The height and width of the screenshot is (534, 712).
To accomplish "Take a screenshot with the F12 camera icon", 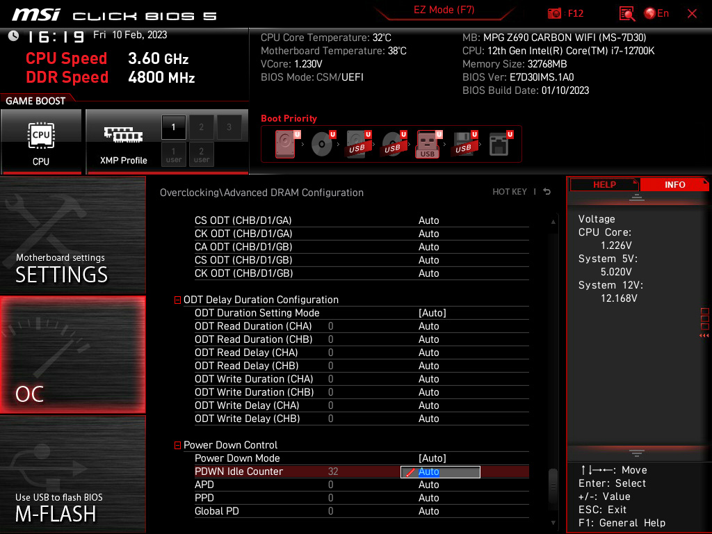I will [x=554, y=14].
